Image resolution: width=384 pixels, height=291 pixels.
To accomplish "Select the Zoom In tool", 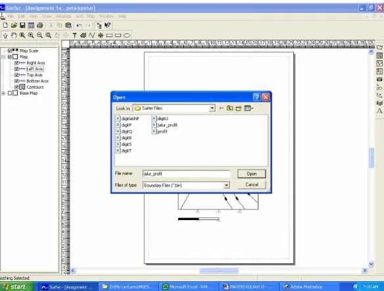I will [31, 35].
